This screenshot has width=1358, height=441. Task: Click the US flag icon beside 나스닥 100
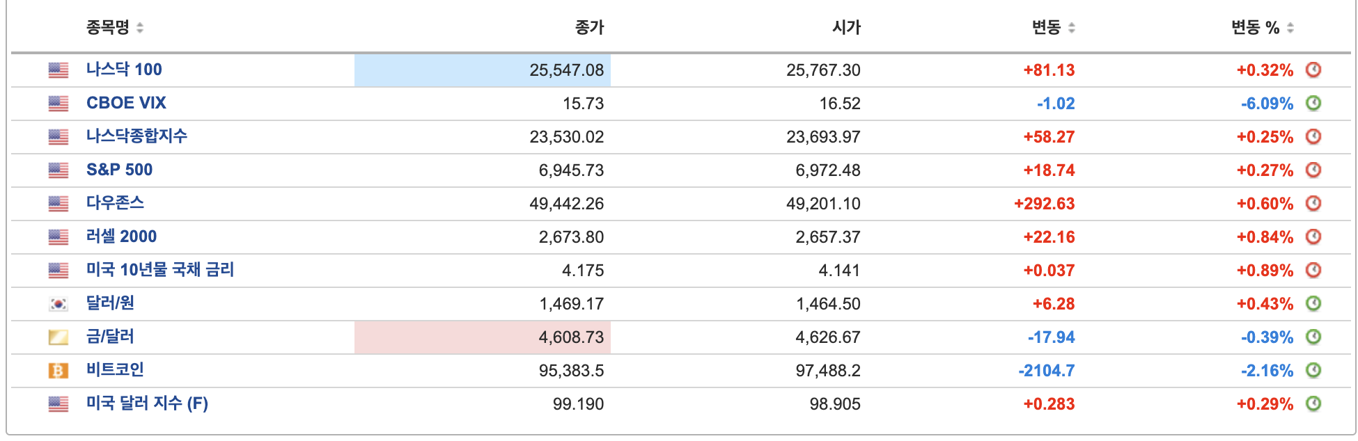pyautogui.click(x=58, y=70)
